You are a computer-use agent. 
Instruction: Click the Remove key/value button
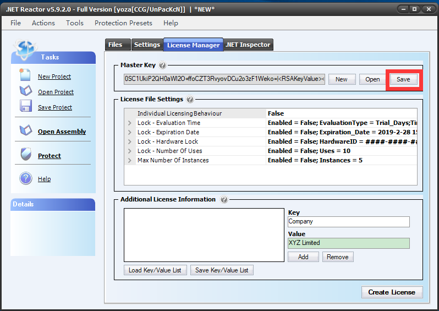[x=338, y=257]
